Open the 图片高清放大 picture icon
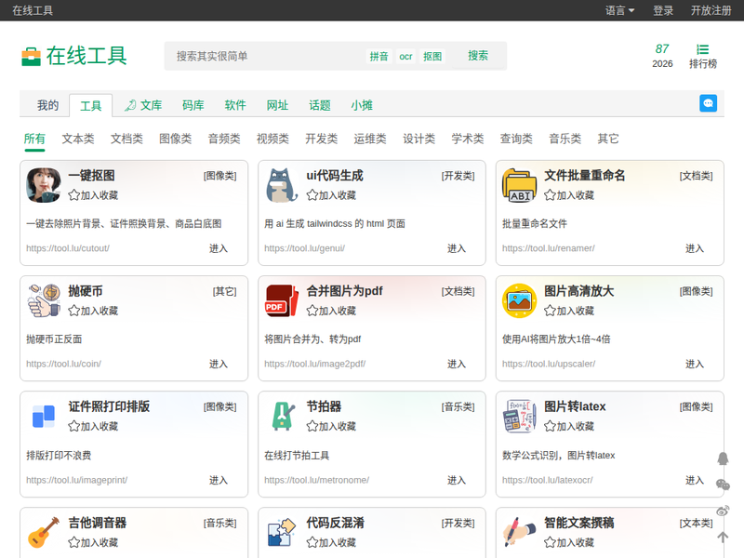 [520, 300]
